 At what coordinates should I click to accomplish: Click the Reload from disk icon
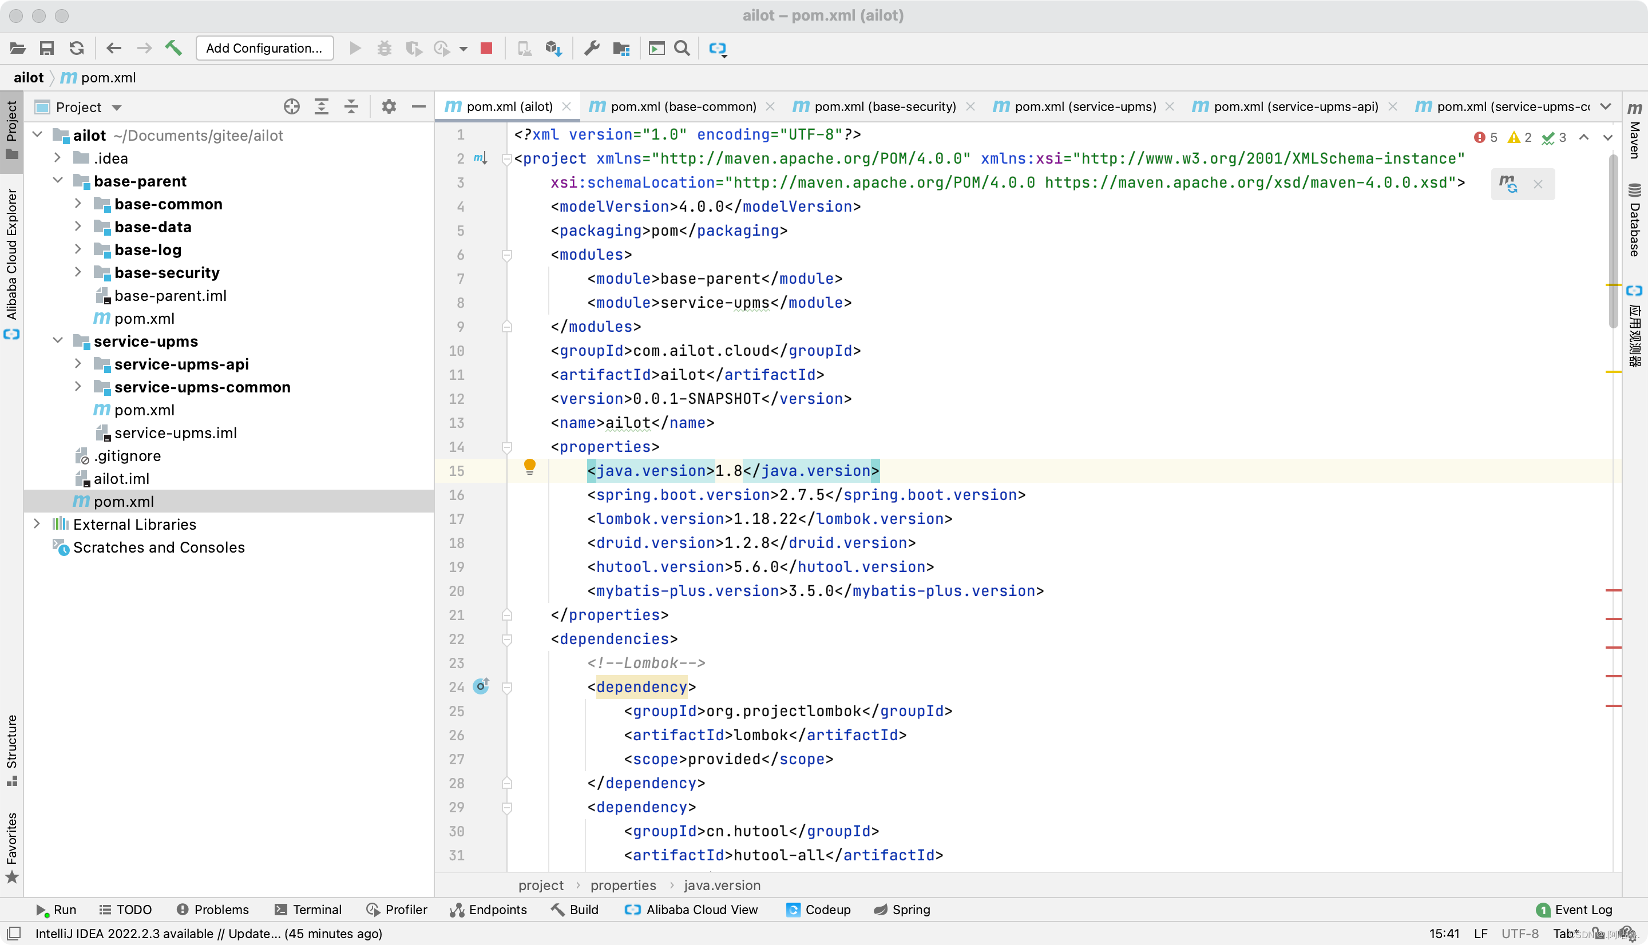pyautogui.click(x=77, y=48)
